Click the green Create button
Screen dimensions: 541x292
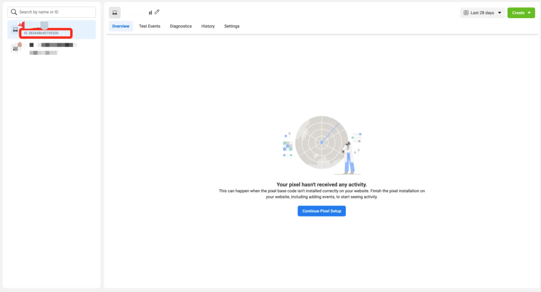pyautogui.click(x=518, y=13)
